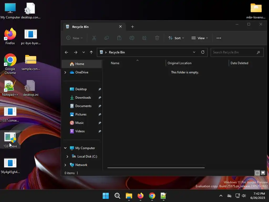Open Home in navigation pane
This screenshot has width=269, height=202.
pos(82,64)
